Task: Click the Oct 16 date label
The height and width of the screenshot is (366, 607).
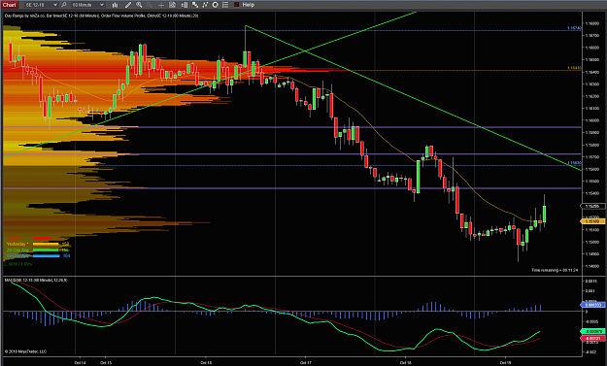Action: pos(206,362)
